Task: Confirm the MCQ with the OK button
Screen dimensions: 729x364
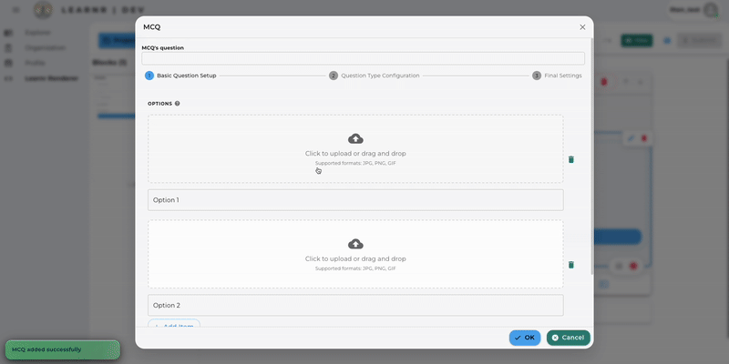Action: [525, 338]
